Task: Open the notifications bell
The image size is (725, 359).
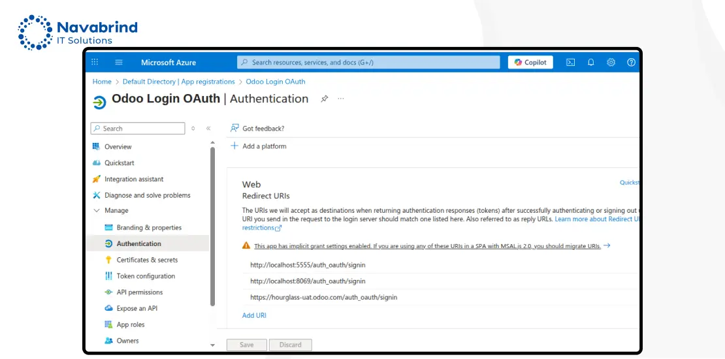Action: (591, 63)
